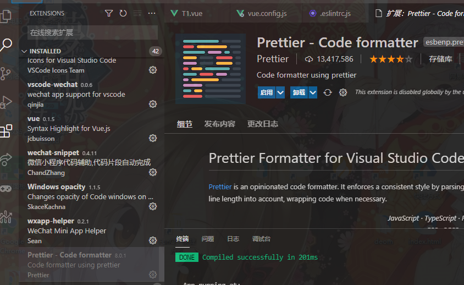Click the install count download icon

coord(309,59)
